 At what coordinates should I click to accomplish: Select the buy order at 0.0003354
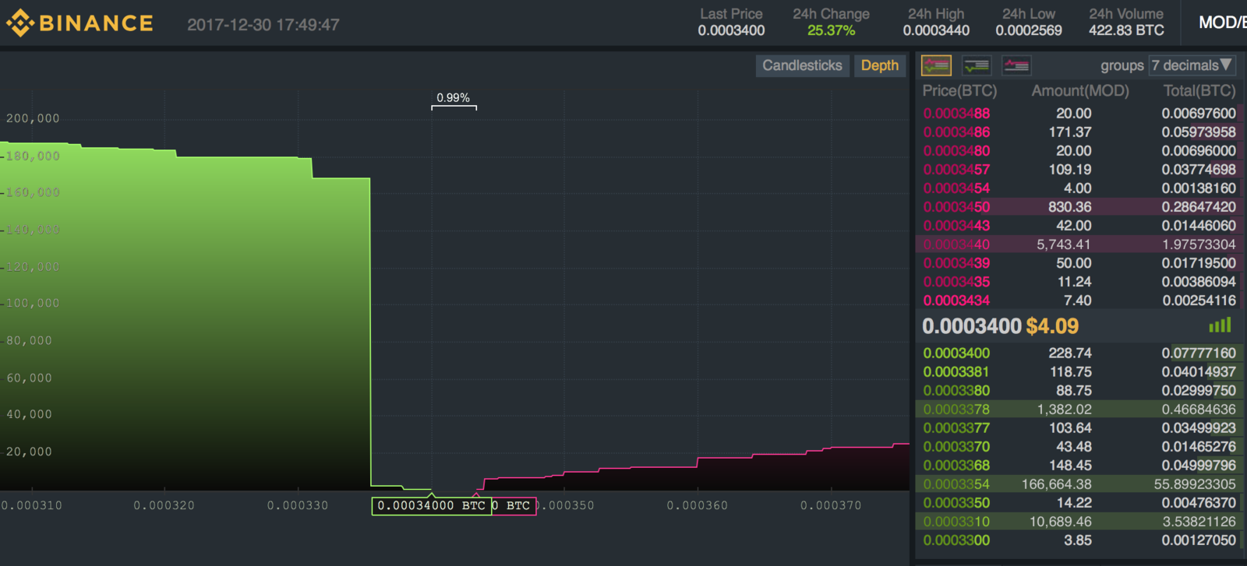click(1079, 484)
